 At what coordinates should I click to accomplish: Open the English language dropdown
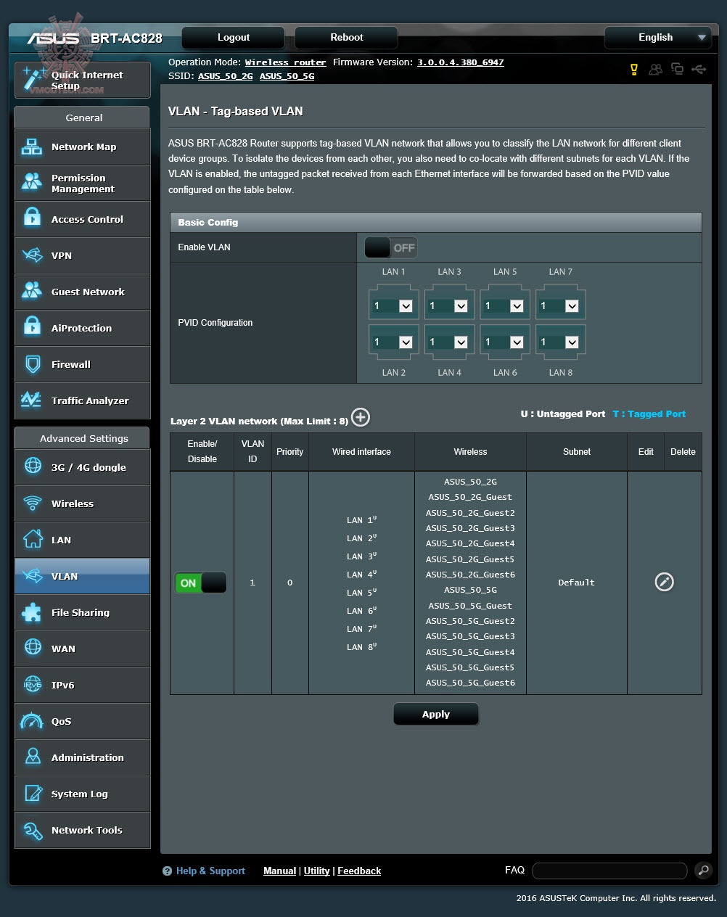point(660,38)
